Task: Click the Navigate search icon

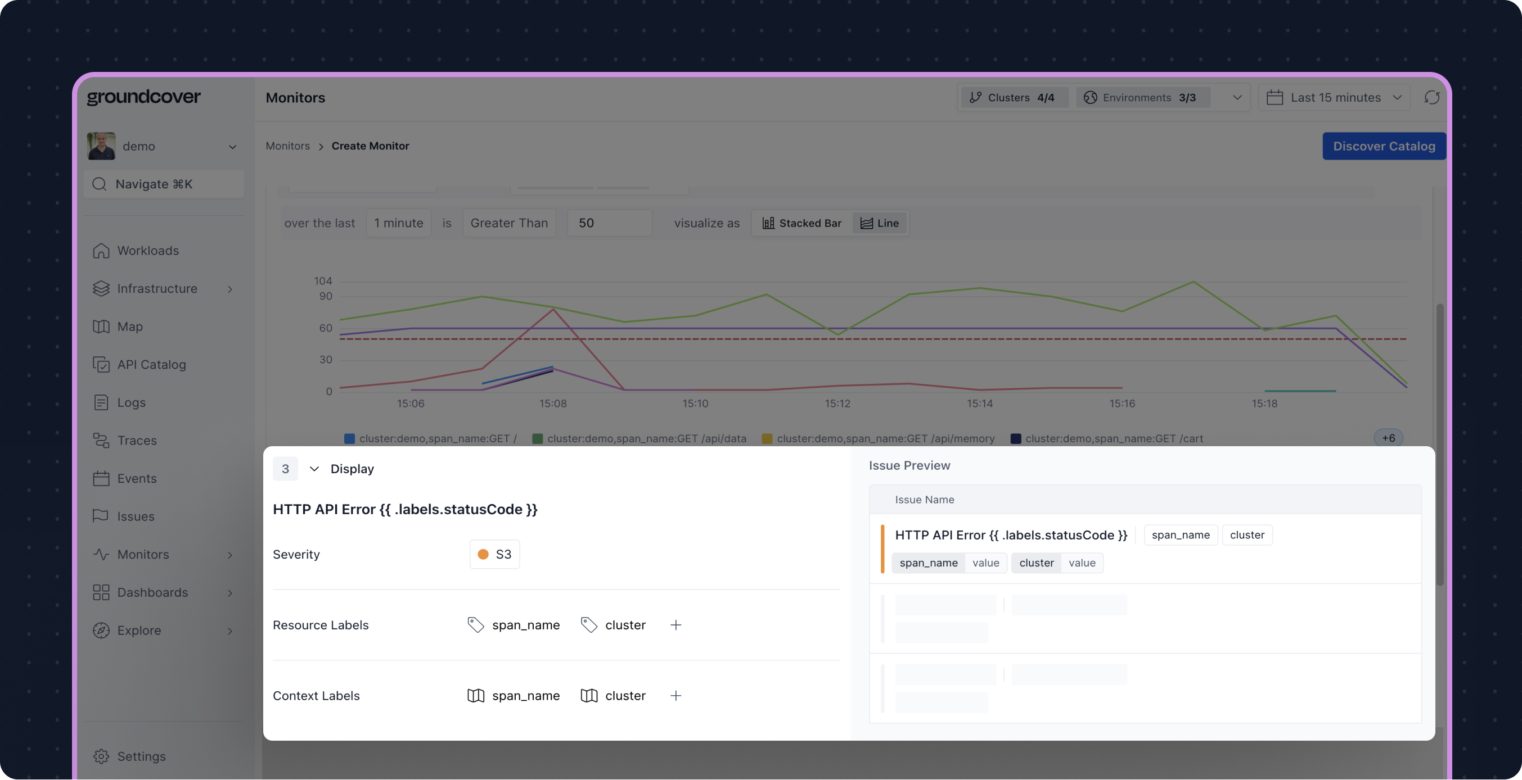Action: point(99,184)
